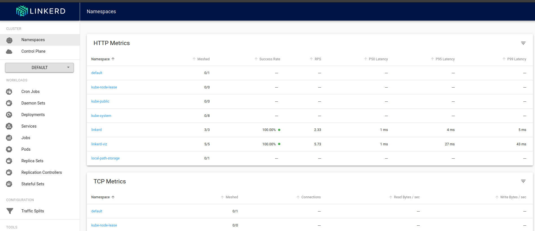Click the Linkerd logo in header

coord(41,11)
